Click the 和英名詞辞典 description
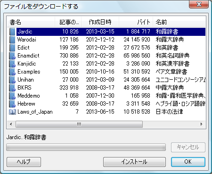Viewport: 212px width, 174px height. [x=172, y=56]
